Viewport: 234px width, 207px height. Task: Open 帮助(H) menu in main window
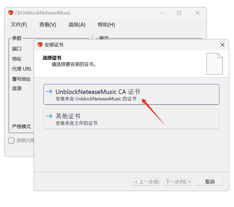(106, 25)
